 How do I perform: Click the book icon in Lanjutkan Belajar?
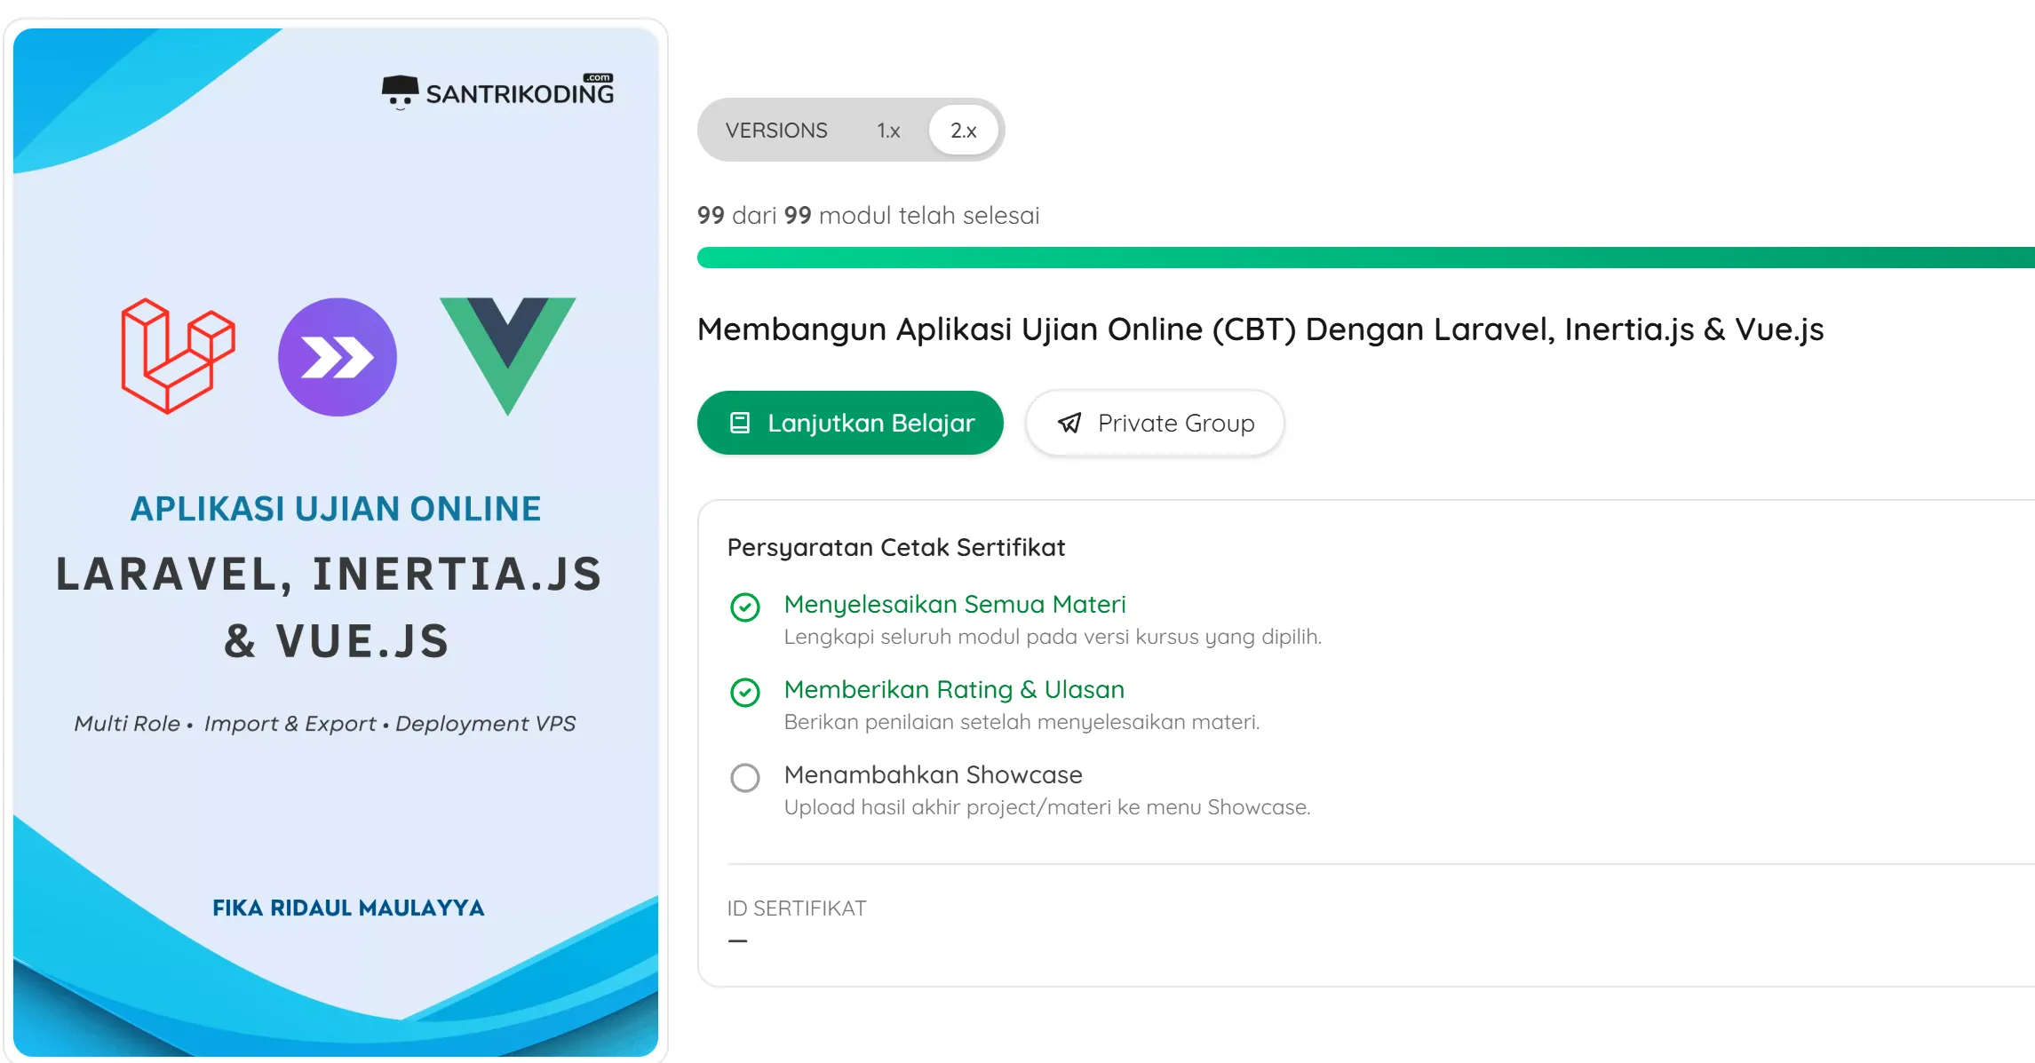tap(740, 423)
